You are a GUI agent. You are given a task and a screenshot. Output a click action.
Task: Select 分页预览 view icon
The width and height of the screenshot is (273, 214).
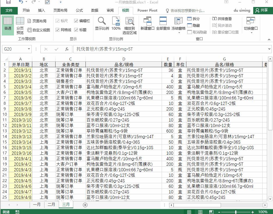pos(20,25)
